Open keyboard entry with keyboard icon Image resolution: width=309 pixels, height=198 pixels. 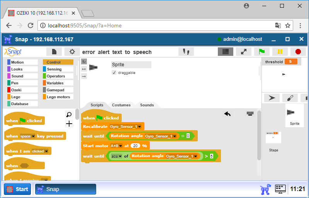[250, 114]
